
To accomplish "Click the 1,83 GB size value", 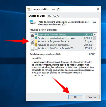I will point(88,35).
